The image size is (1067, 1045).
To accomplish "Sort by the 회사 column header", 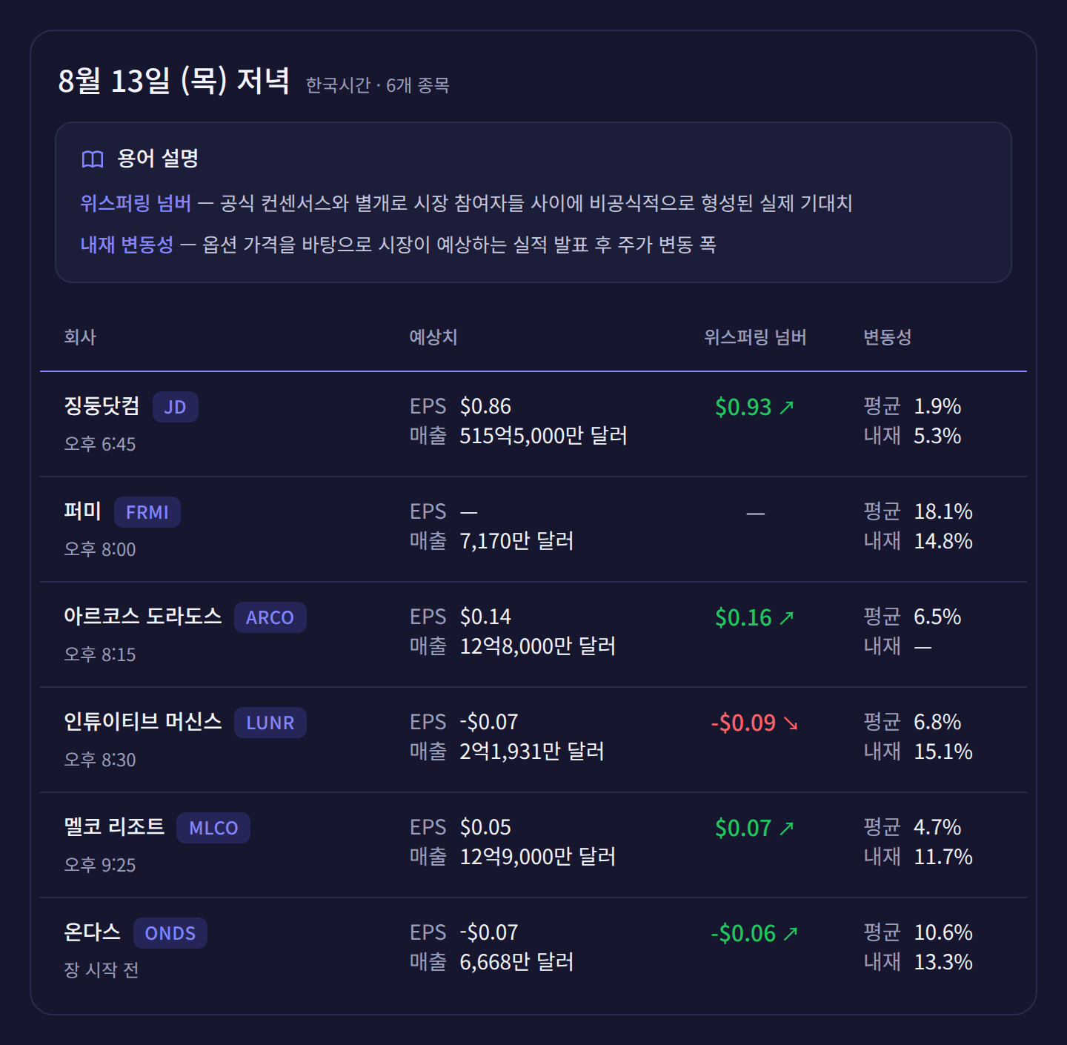I will [80, 337].
